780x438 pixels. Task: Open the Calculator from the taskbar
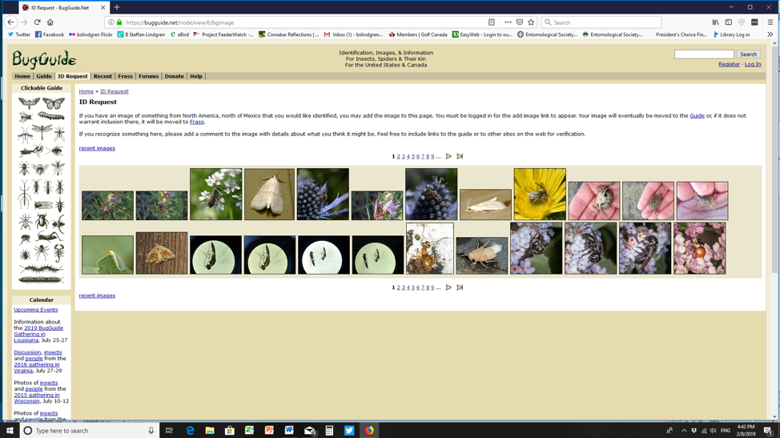point(329,431)
